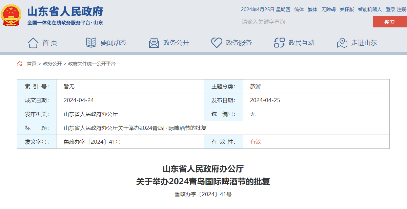Click the 全国一体化在线政务服务平台·山东 subtitle
Viewport: 407px width, 209px height.
point(65,23)
